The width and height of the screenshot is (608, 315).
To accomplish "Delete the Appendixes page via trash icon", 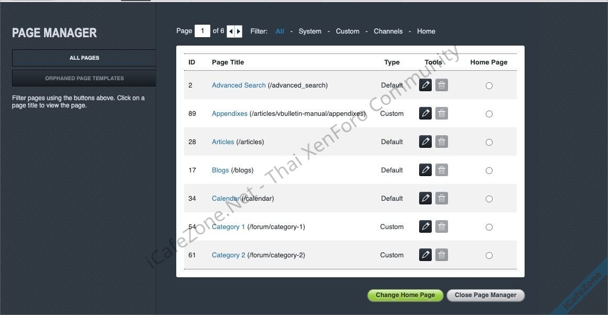I will (442, 114).
